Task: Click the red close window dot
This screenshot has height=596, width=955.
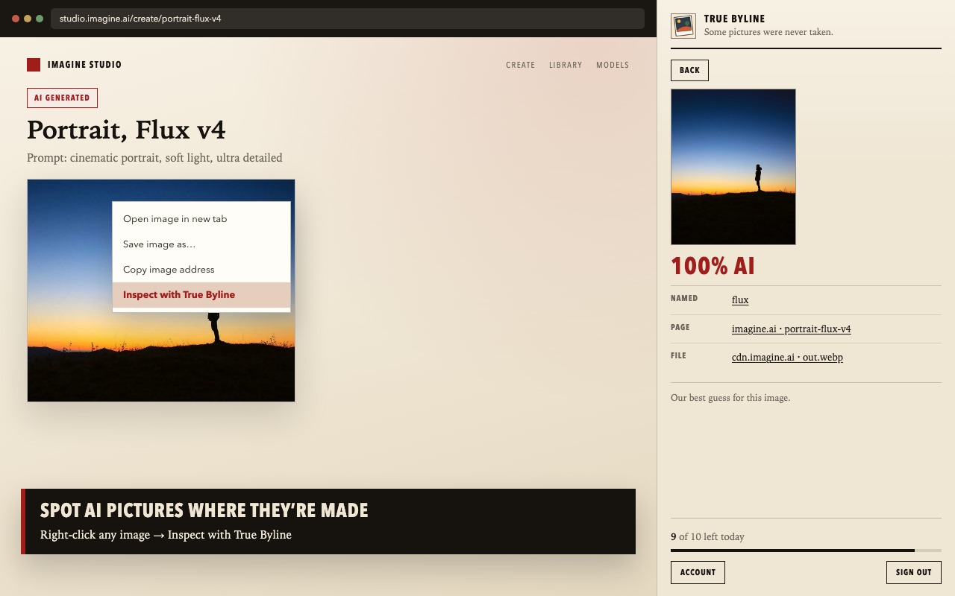Action: coord(16,19)
